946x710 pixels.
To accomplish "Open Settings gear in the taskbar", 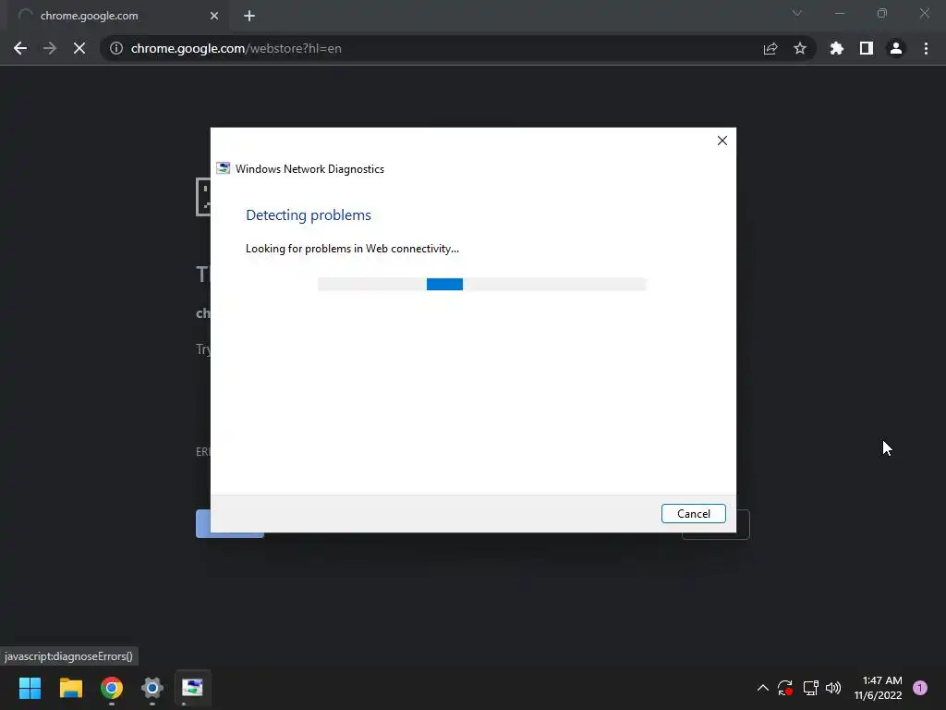I will point(152,688).
